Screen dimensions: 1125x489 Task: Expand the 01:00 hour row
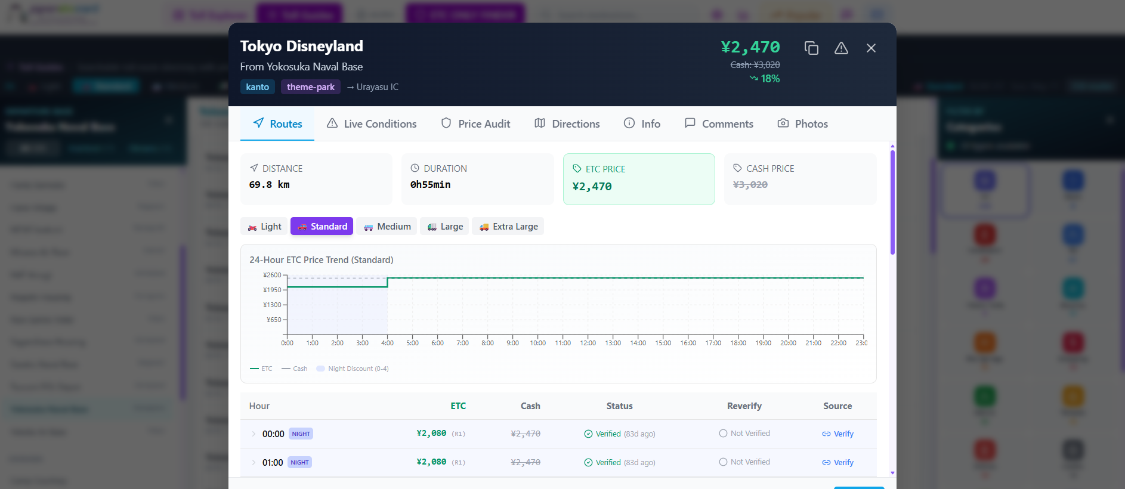click(254, 463)
